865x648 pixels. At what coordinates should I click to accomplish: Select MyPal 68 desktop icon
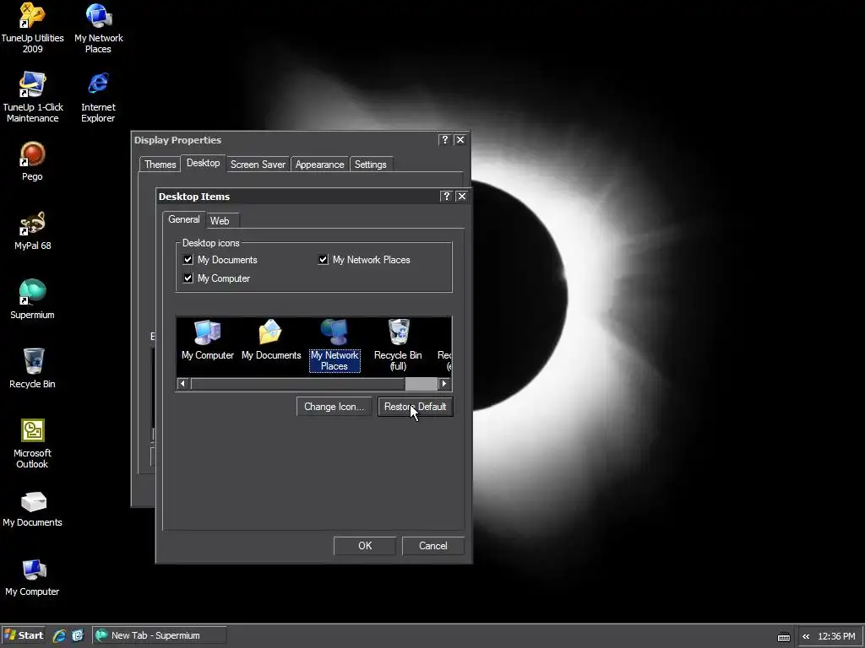coord(32,230)
